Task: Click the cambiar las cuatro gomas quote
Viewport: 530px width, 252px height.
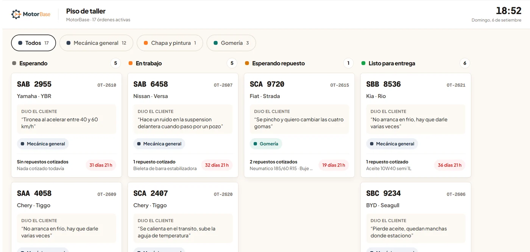Action: (x=299, y=123)
